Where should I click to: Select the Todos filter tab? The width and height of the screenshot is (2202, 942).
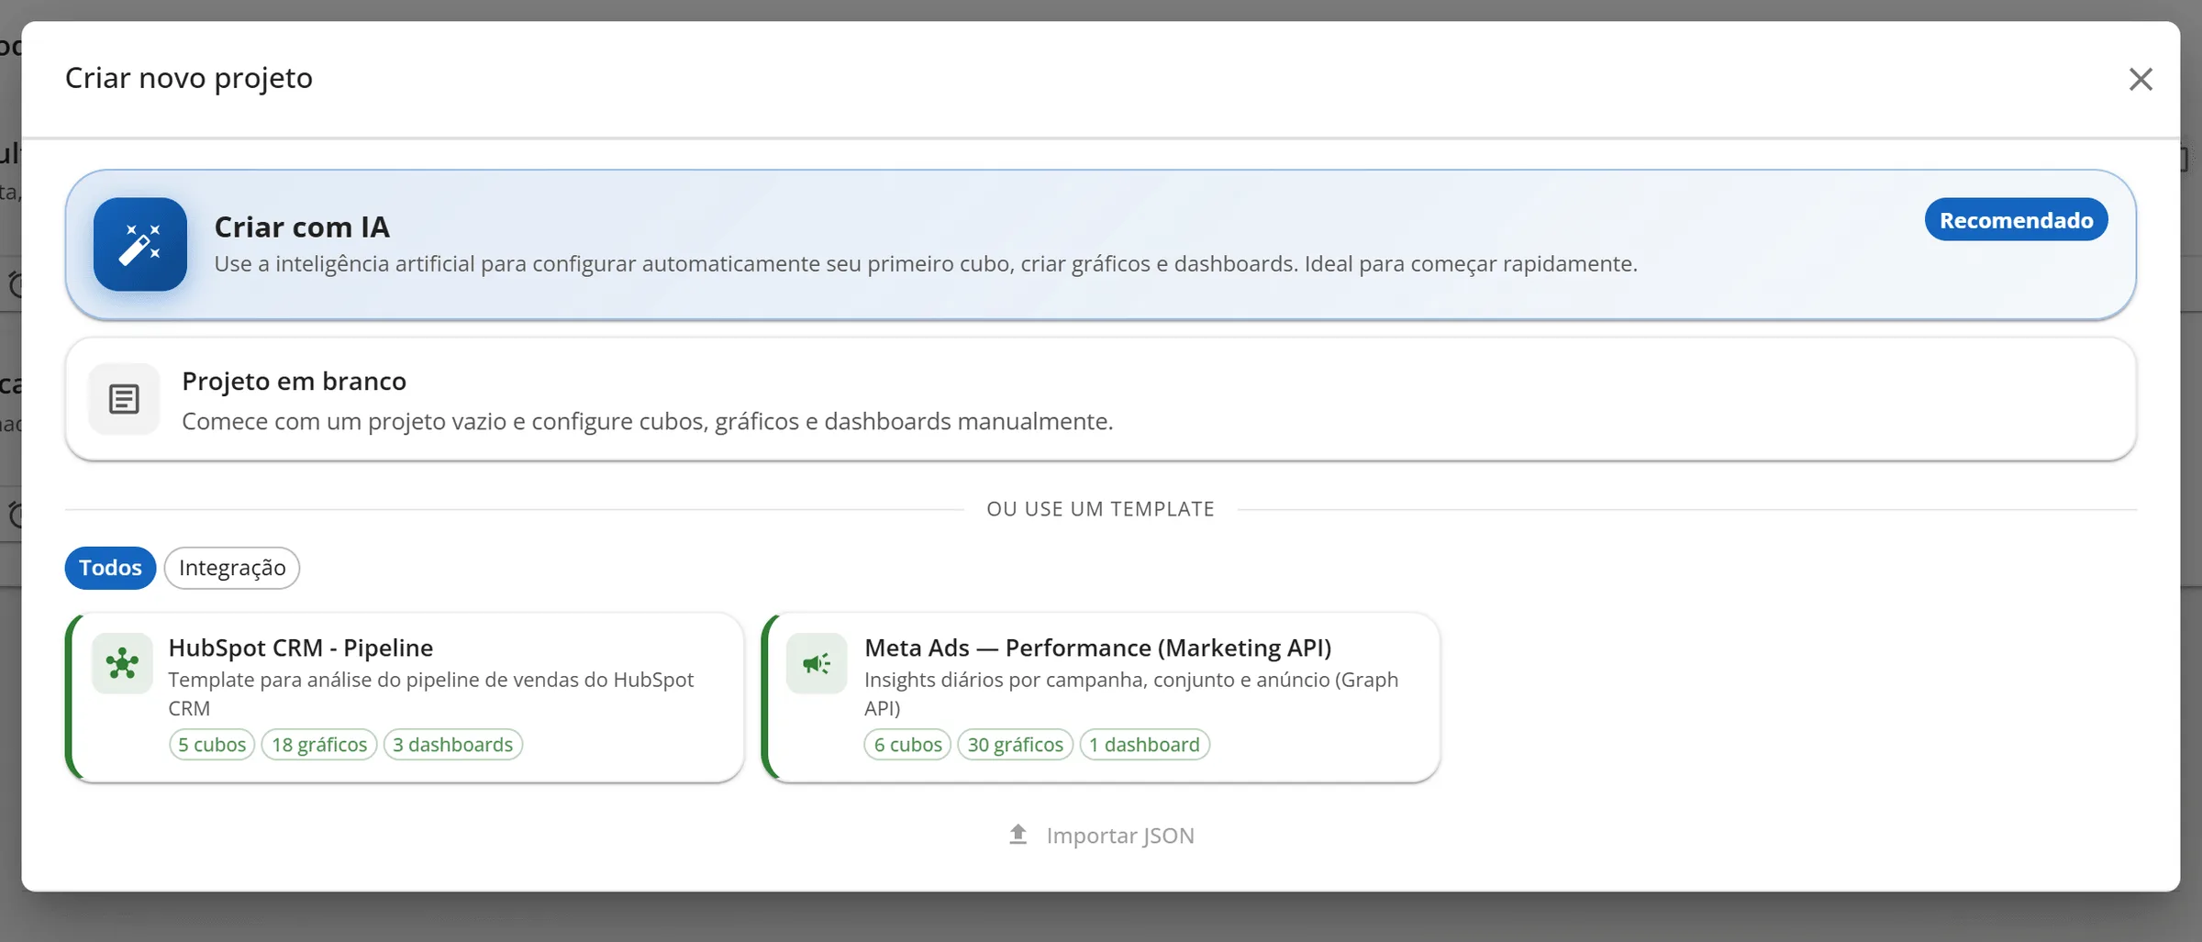[x=110, y=568]
